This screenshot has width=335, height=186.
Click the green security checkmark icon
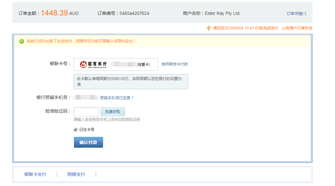[x=21, y=41]
